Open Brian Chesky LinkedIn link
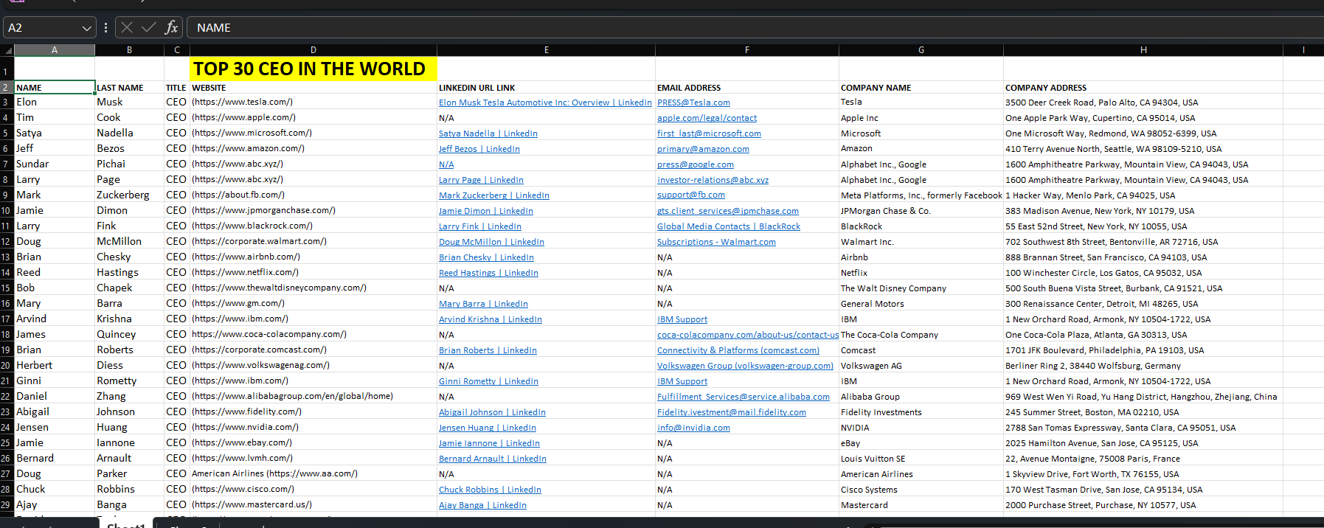The width and height of the screenshot is (1324, 528). tap(486, 257)
